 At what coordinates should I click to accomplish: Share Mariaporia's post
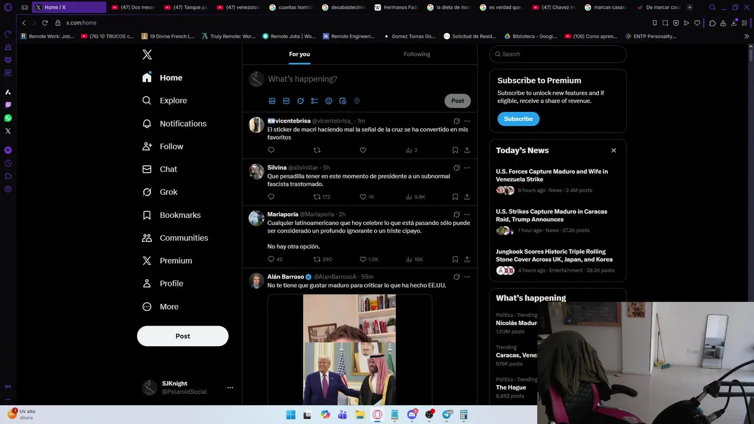pyautogui.click(x=467, y=259)
